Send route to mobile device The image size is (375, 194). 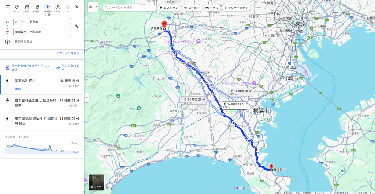[x=27, y=67]
